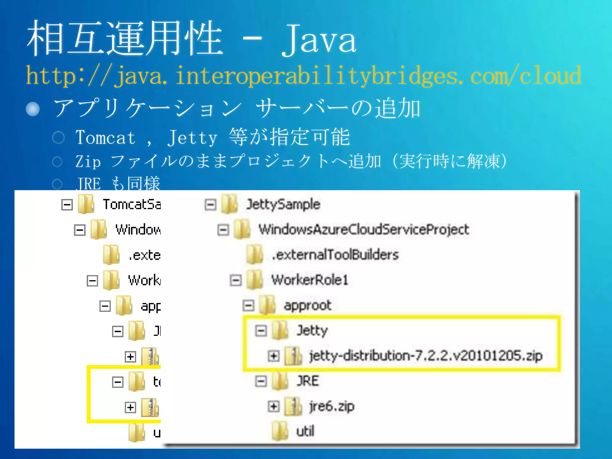Expand the jetty-distribution zip node
This screenshot has height=459, width=612.
click(x=273, y=356)
